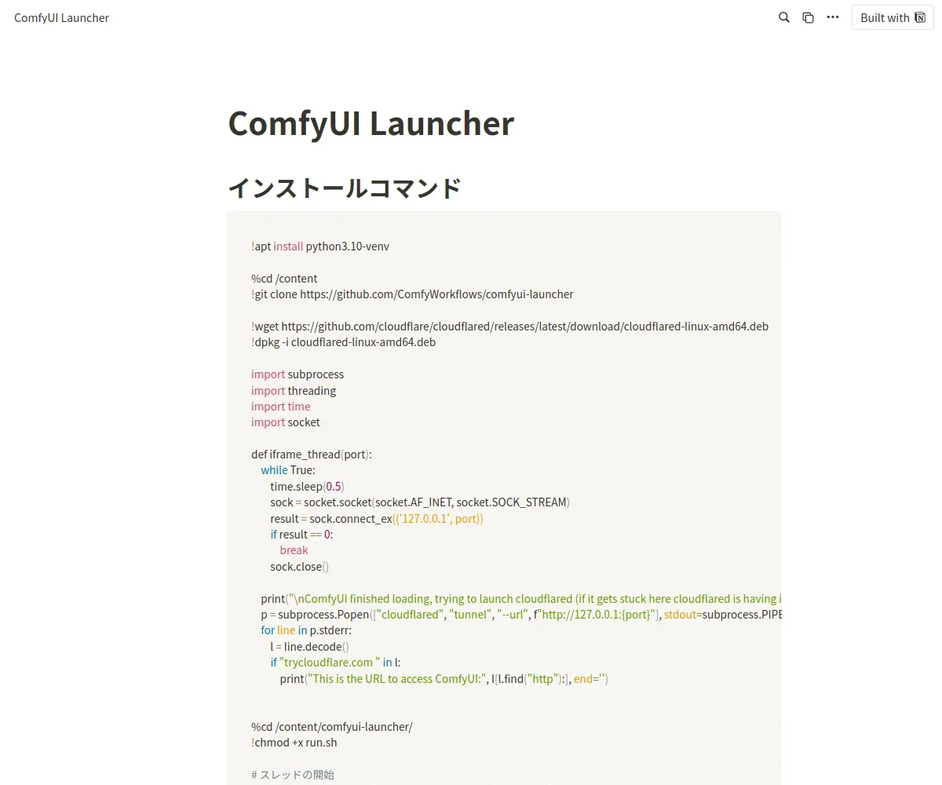Open the search icon in top bar

click(x=783, y=17)
